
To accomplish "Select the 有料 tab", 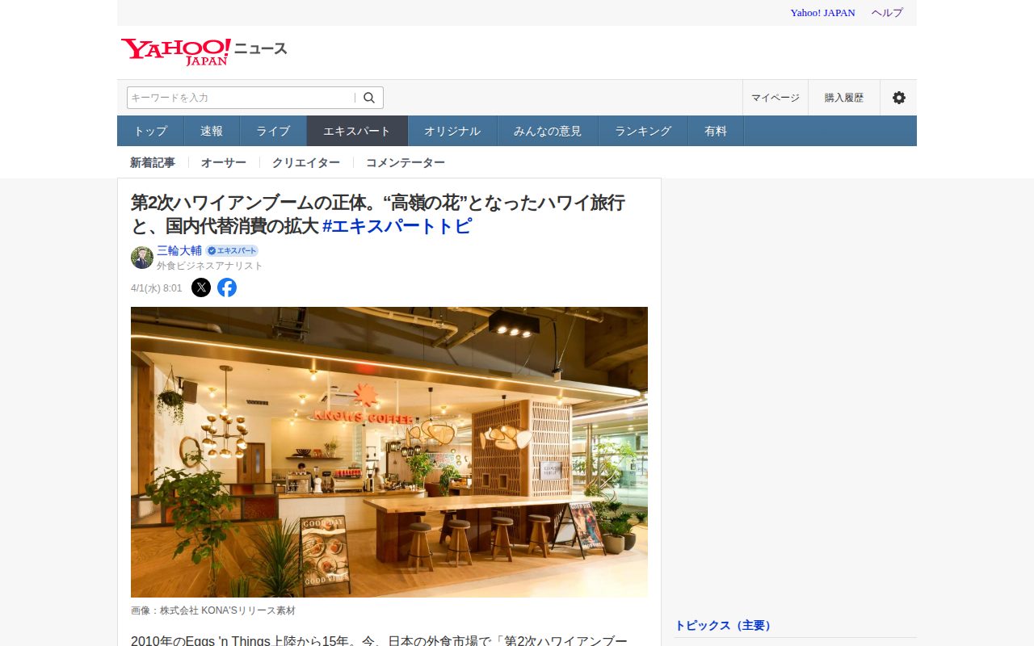I will pos(716,131).
